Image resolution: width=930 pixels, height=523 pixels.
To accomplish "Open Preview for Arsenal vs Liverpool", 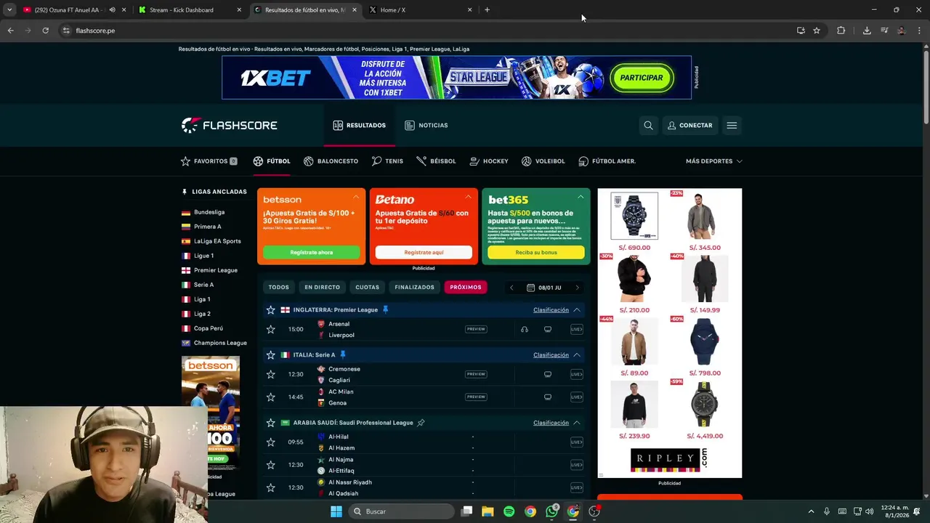I will tap(476, 329).
